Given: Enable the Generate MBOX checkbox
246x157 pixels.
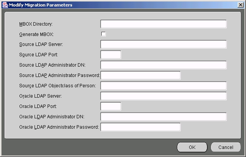Looking at the screenshot, I should click(103, 34).
